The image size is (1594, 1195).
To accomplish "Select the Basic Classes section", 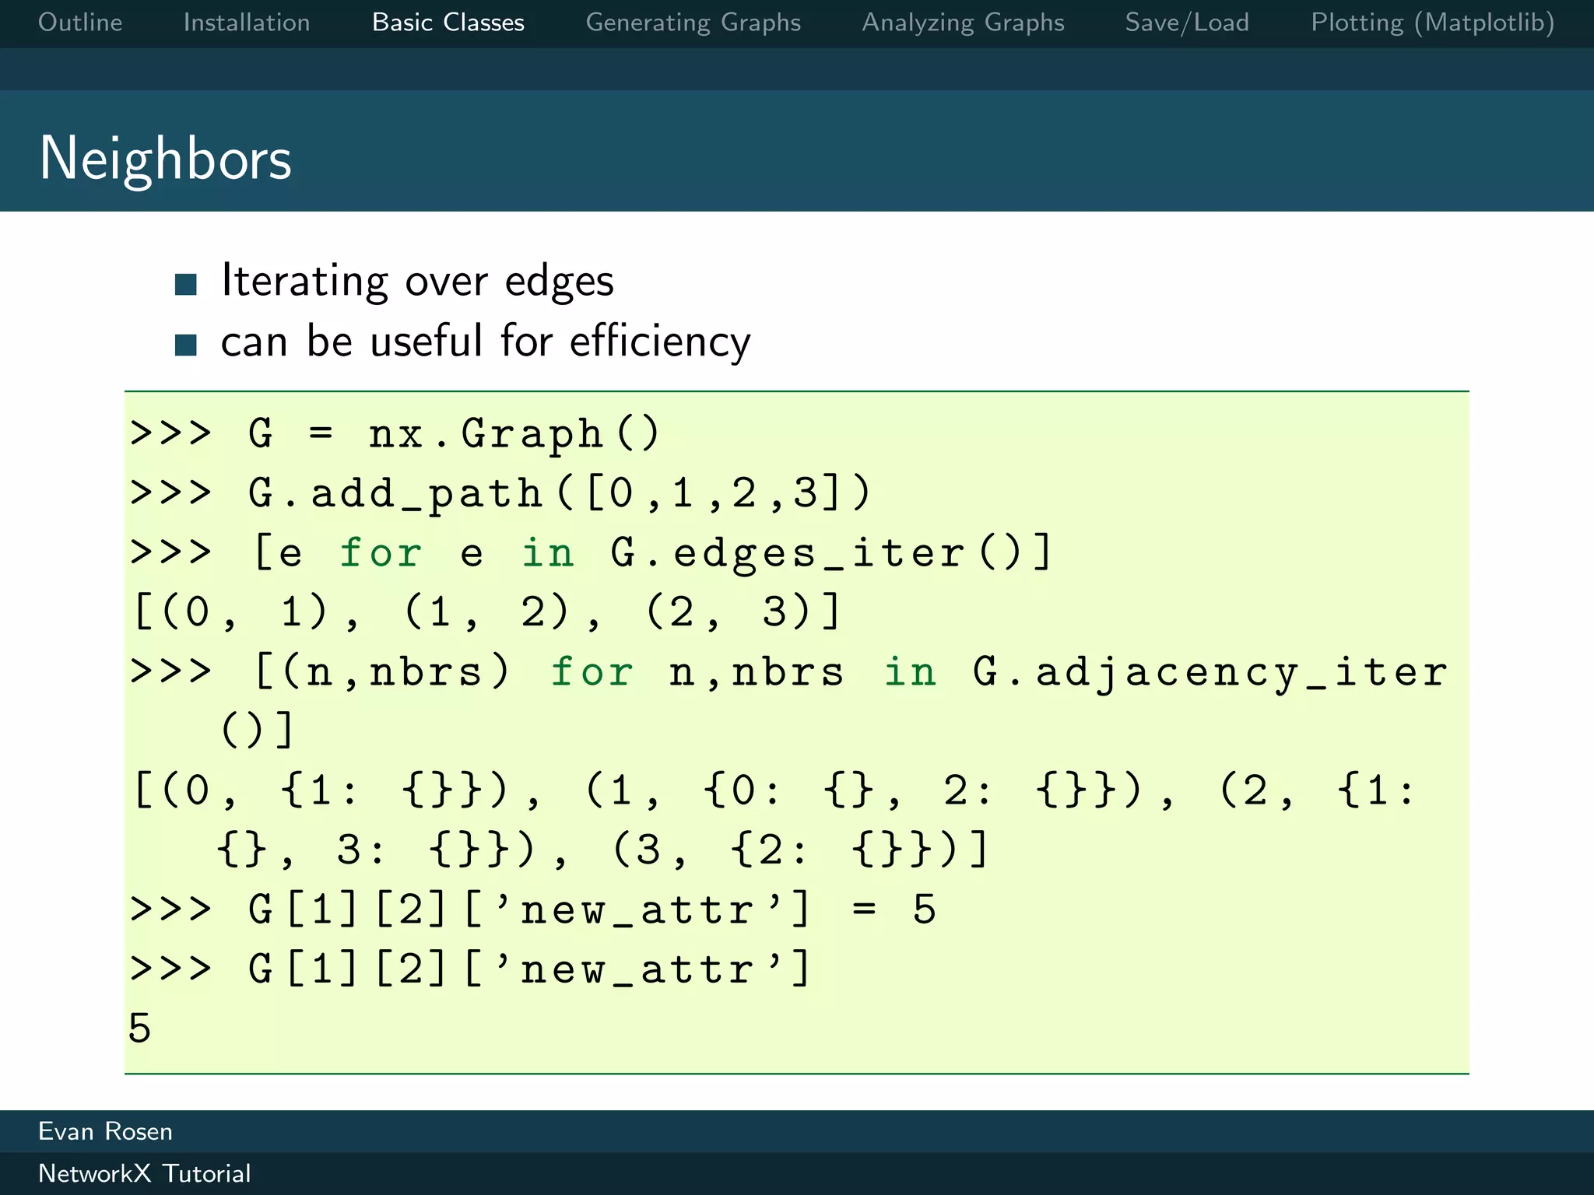I will (x=448, y=23).
